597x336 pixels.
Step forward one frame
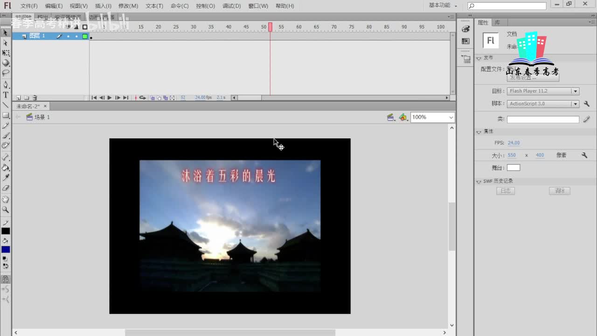point(118,98)
